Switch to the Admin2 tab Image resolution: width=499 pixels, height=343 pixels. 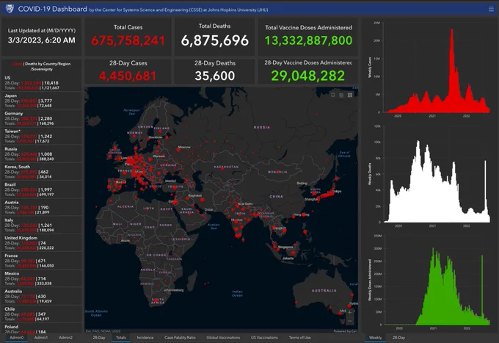point(65,337)
